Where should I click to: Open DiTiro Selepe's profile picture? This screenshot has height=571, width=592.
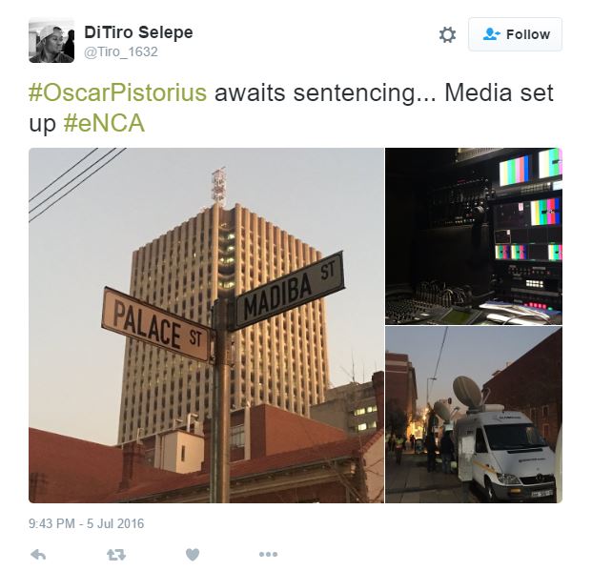pyautogui.click(x=51, y=40)
